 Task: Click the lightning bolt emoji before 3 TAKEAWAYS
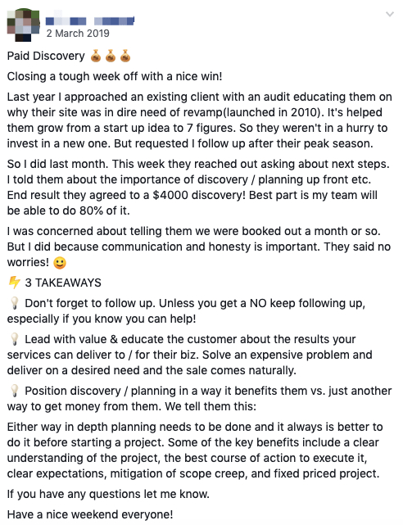15,283
